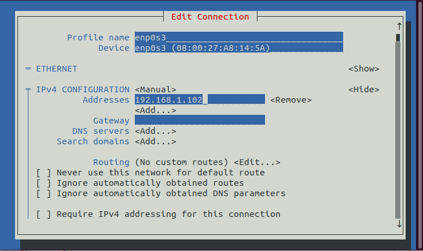Add another IP address entry
Image resolution: width=423 pixels, height=251 pixels.
(155, 110)
